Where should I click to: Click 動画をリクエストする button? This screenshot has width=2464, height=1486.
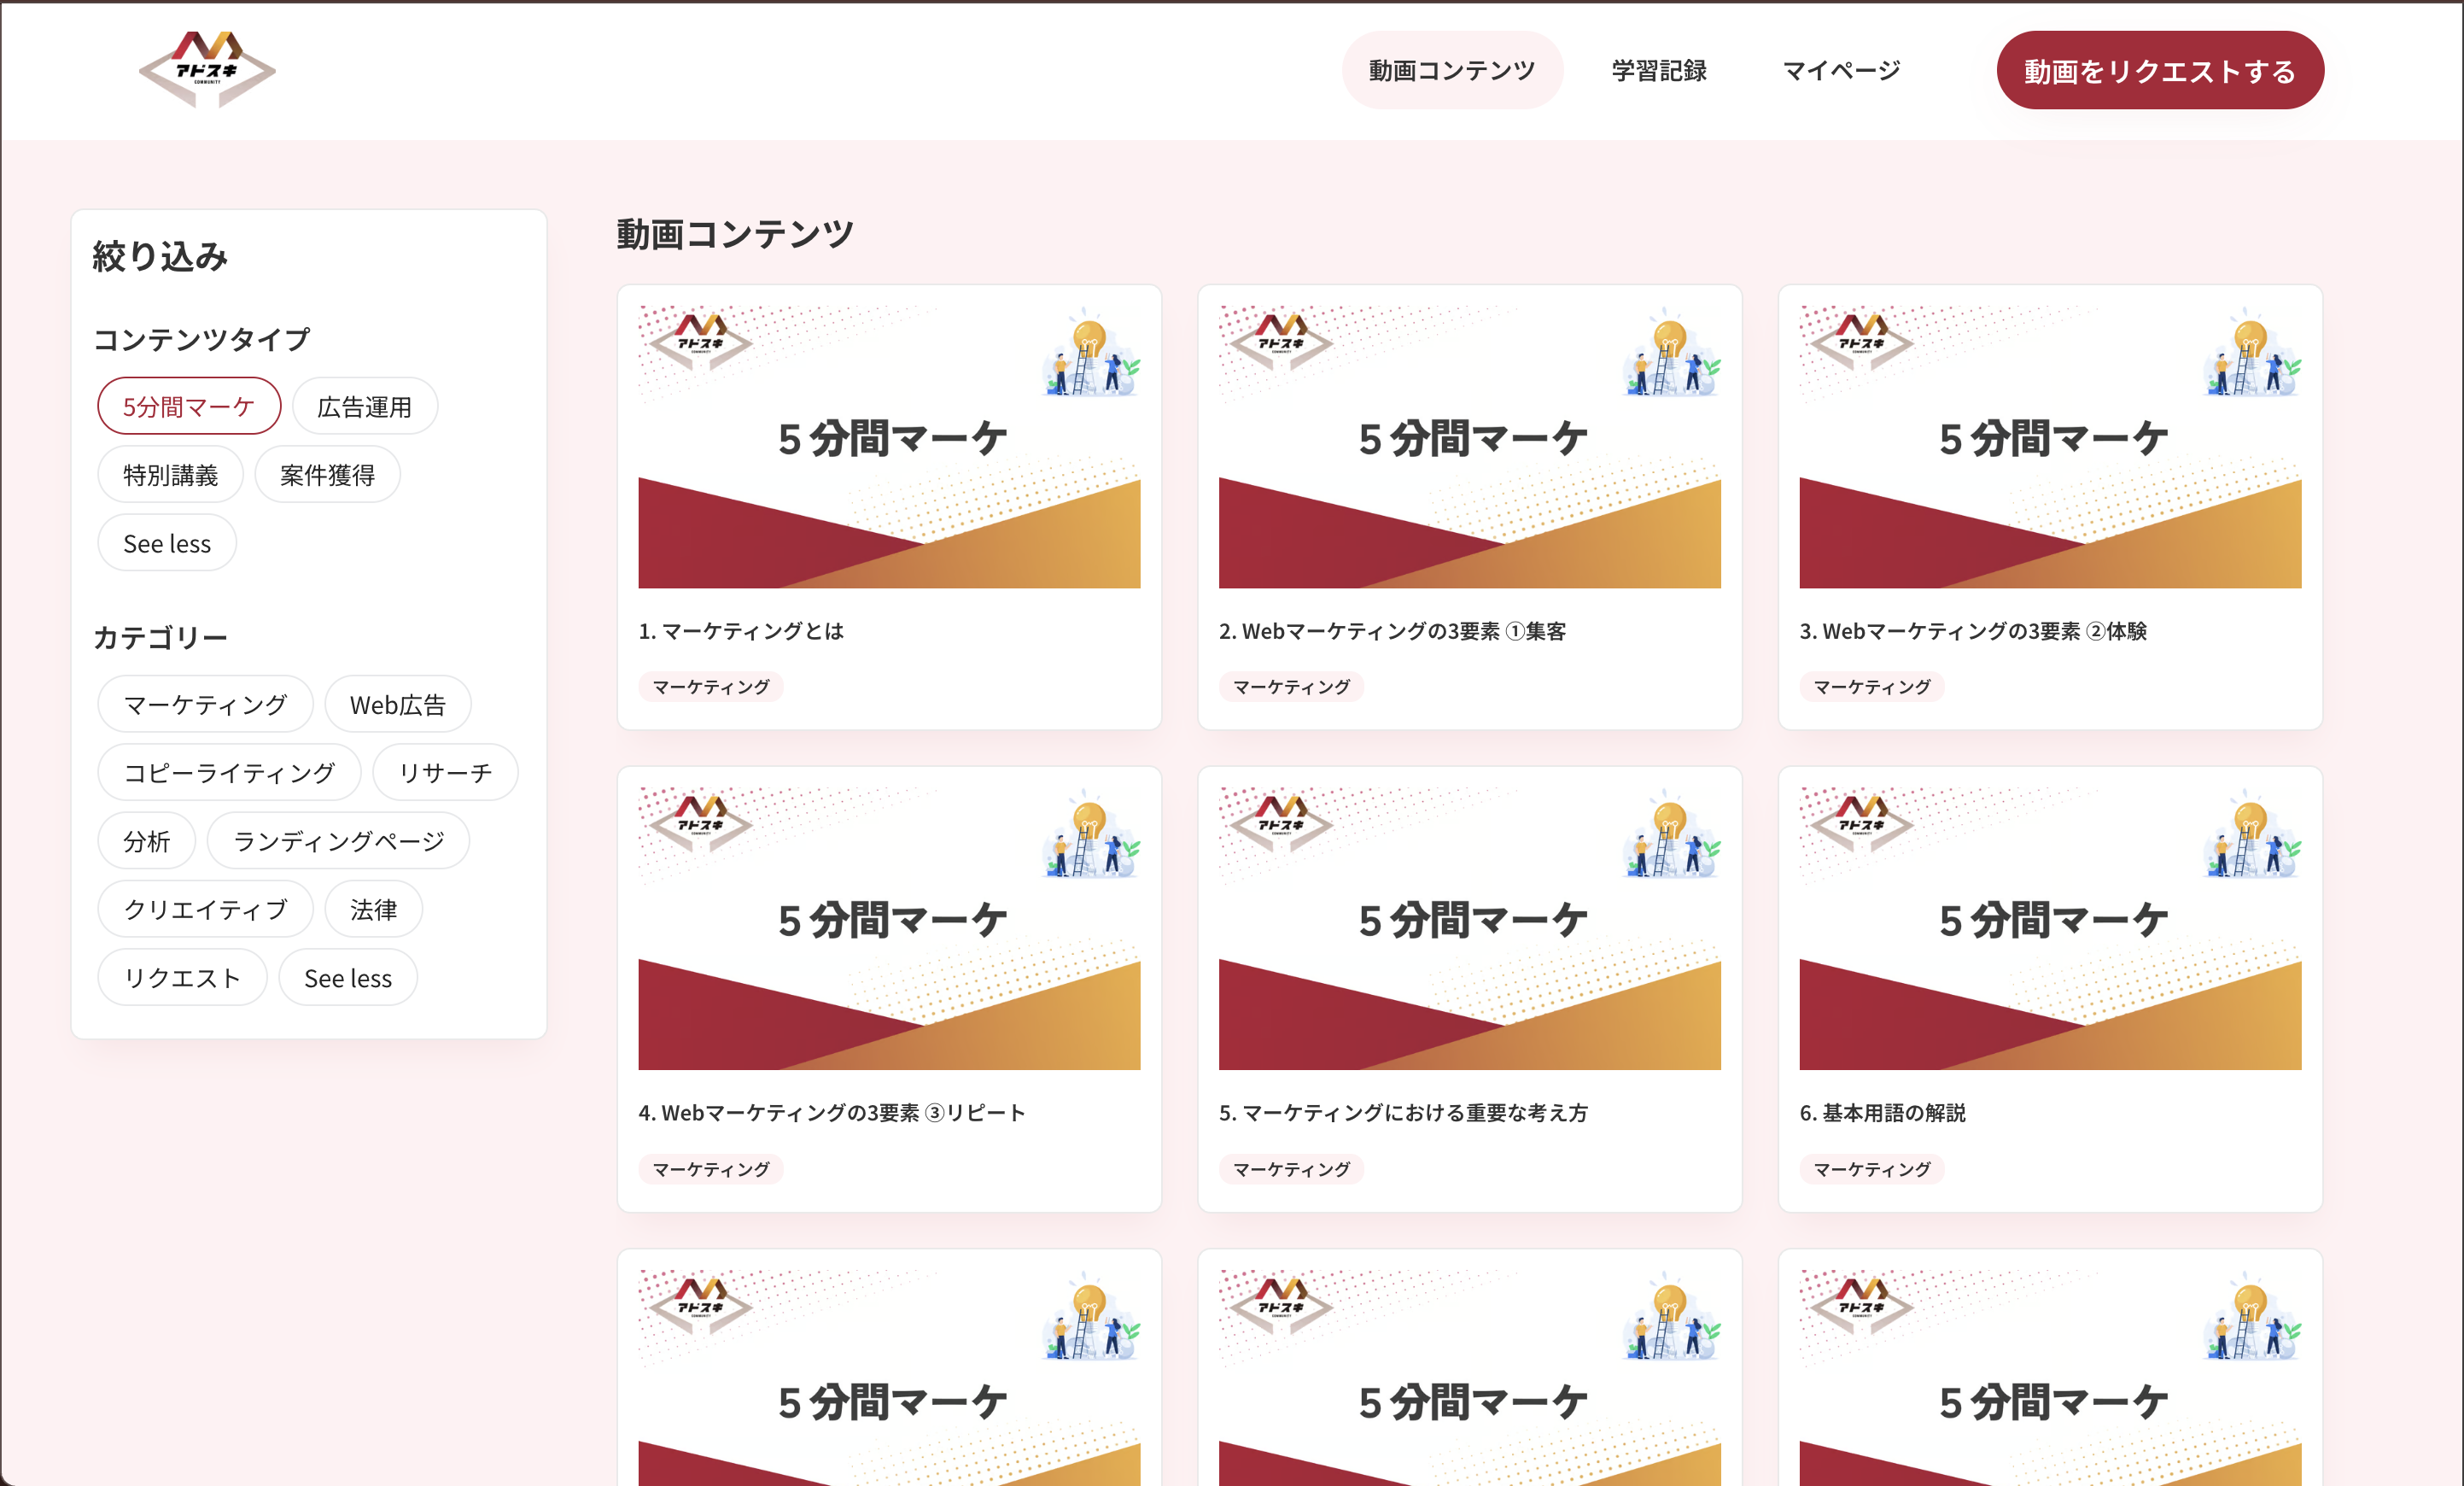[2159, 70]
